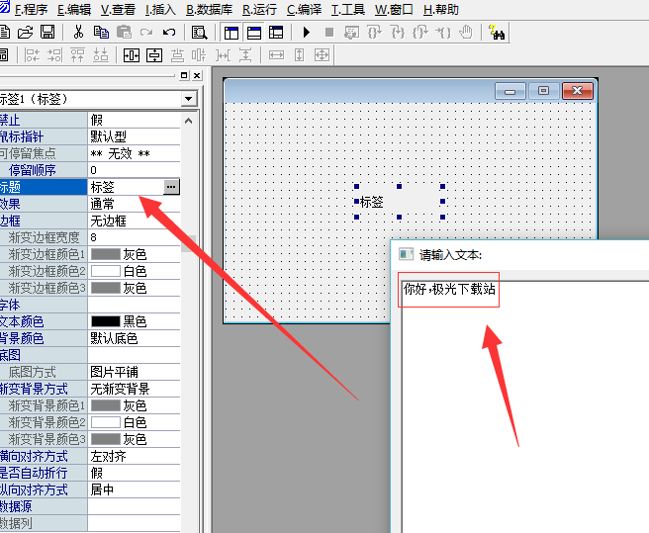649x533 pixels.
Task: Click the Copy toolbar icon
Action: (101, 33)
